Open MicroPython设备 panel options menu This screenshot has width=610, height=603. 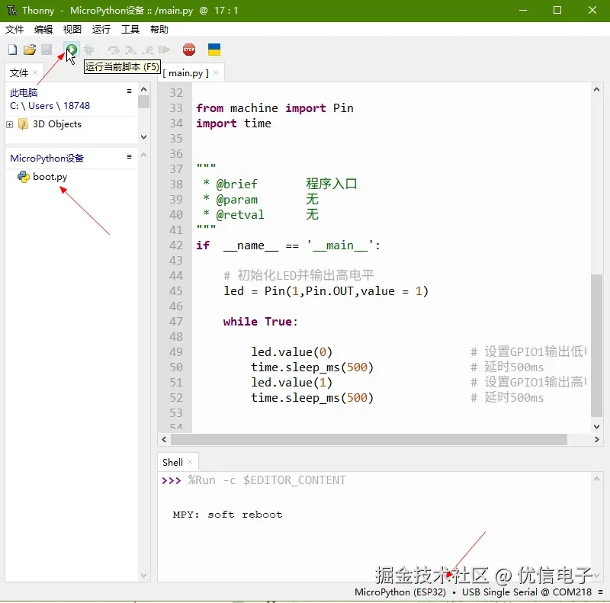pos(129,157)
